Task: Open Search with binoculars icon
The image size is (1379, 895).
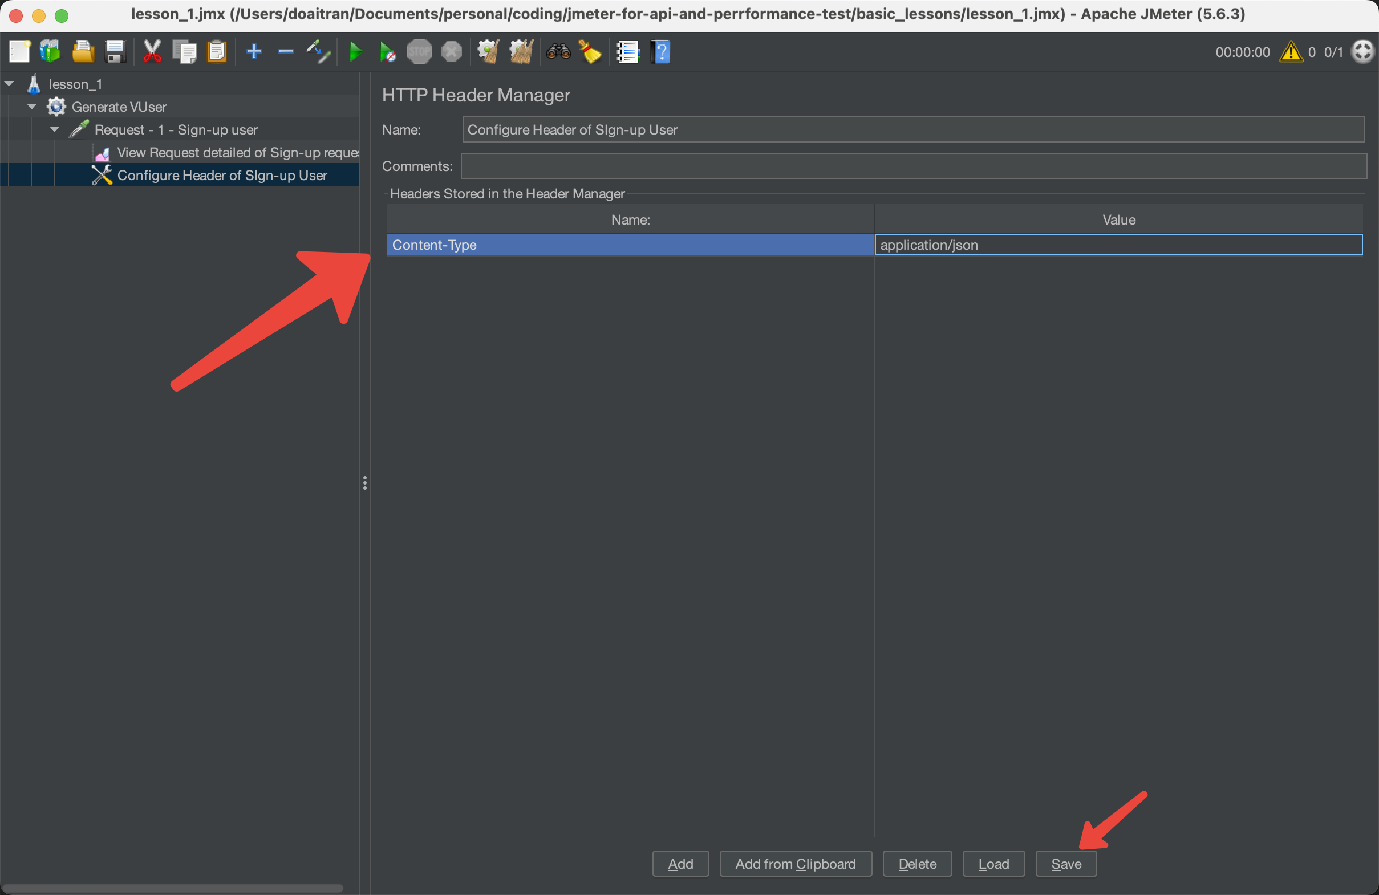Action: (558, 52)
